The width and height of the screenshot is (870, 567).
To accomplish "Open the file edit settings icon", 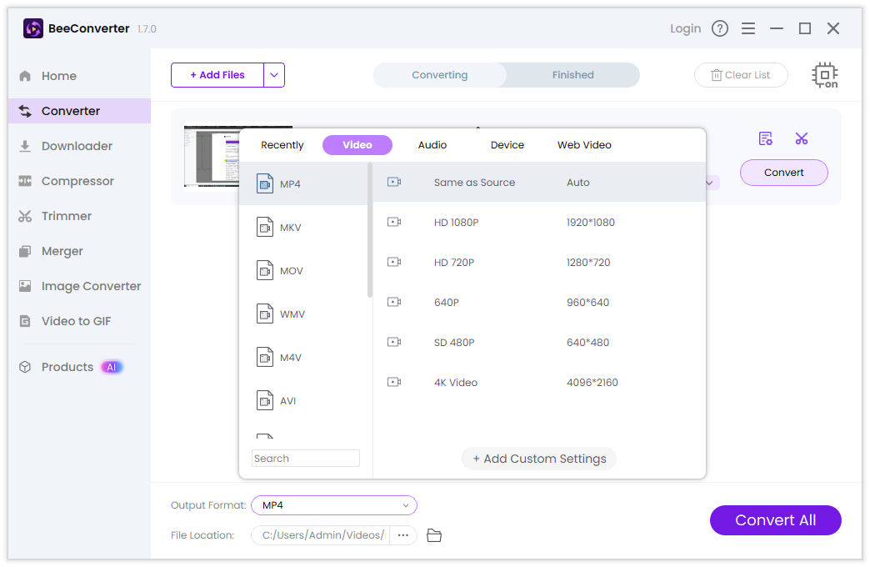I will coord(766,138).
